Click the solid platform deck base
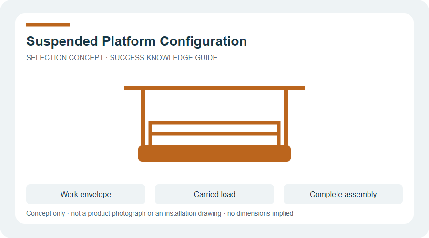 pos(214,154)
